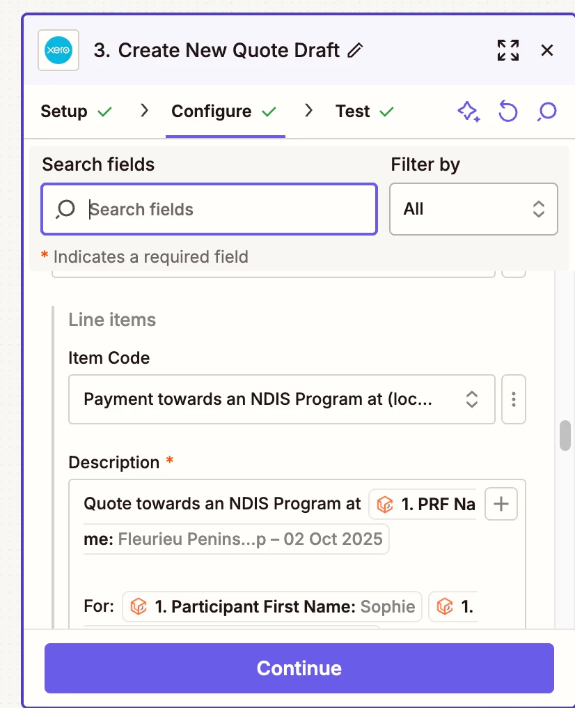
Task: Click the chevron between Setup and Configure
Action: click(x=144, y=110)
